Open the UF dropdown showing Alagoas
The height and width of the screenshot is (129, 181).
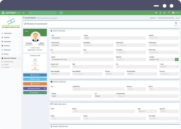[x=105, y=96]
